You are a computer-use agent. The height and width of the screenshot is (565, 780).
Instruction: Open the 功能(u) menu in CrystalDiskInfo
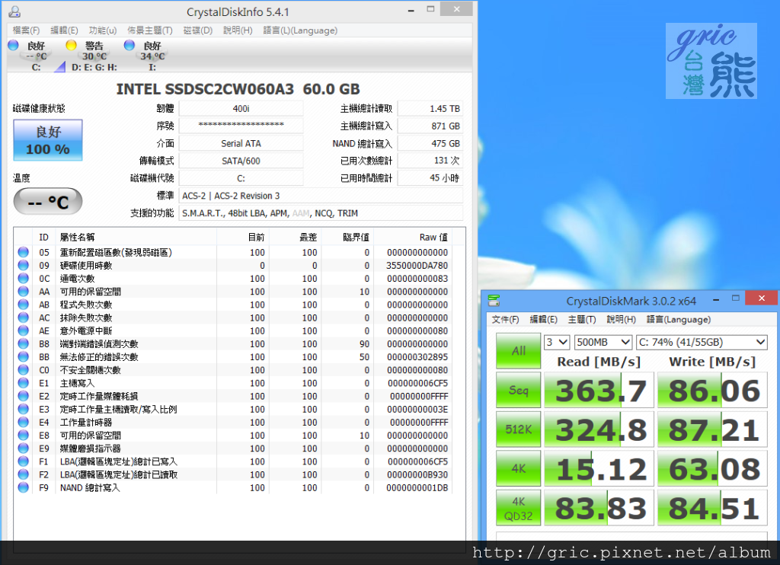click(x=103, y=30)
